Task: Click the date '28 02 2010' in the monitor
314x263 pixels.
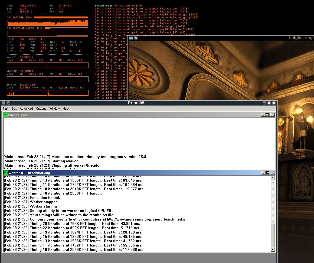Action: tap(26, 12)
